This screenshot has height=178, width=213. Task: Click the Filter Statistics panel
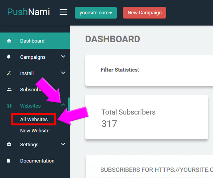click(x=149, y=70)
